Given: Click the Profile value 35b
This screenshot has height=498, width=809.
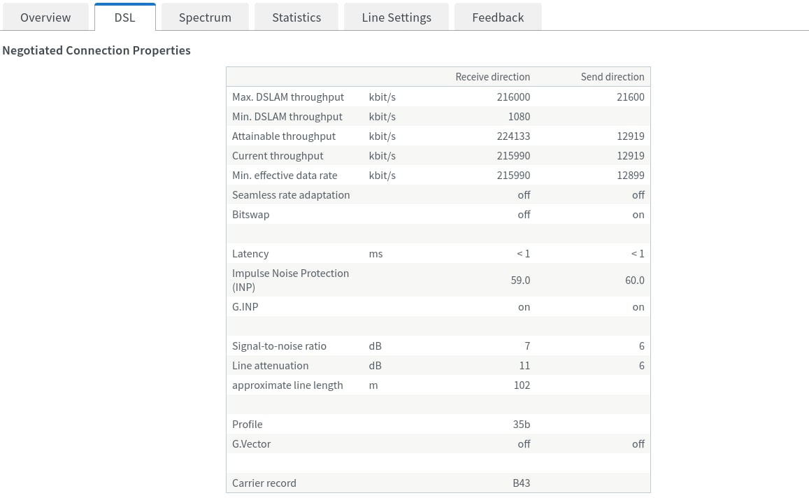Looking at the screenshot, I should (522, 425).
